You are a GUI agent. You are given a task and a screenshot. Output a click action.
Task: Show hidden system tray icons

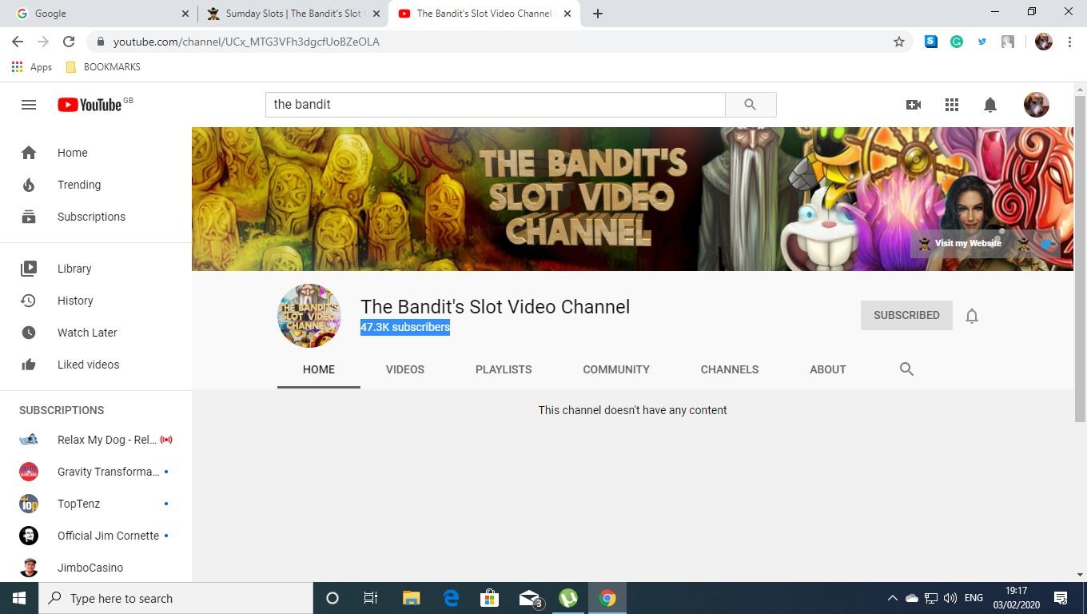point(893,598)
